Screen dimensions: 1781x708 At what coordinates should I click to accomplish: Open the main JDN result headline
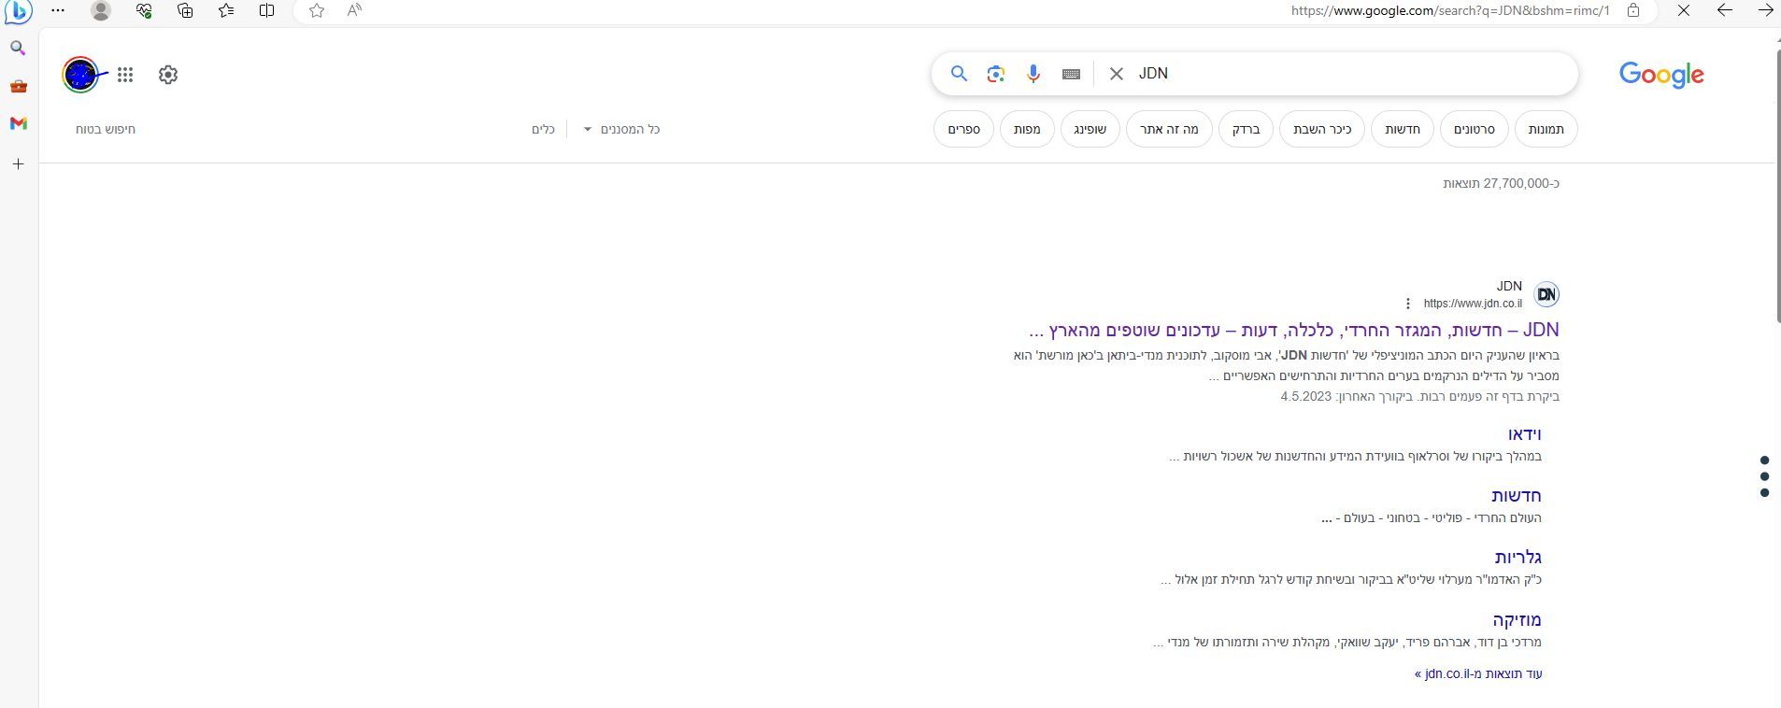[x=1294, y=330]
